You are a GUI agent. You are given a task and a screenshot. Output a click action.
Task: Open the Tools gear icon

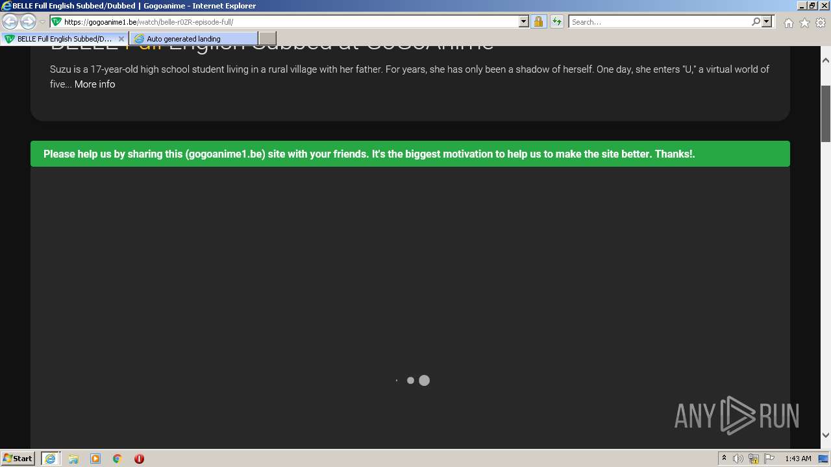pyautogui.click(x=821, y=23)
